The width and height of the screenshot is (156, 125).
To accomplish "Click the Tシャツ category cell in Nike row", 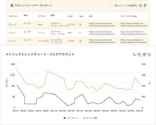I will [x=12, y=25].
